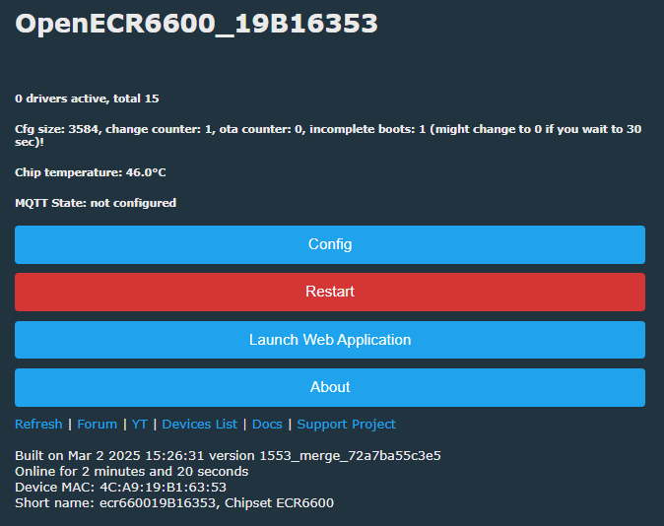
Task: Click the 'Chip temperature: 46.0°C' text
Action: (x=91, y=172)
